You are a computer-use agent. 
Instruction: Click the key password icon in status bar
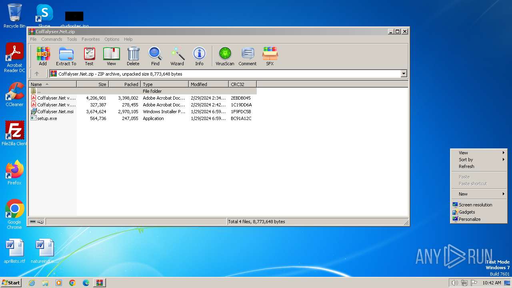pyautogui.click(x=40, y=222)
